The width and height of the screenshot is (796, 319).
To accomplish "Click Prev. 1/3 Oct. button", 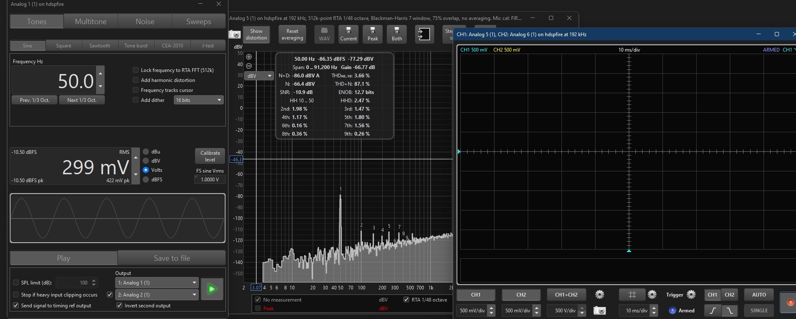I will (x=35, y=100).
